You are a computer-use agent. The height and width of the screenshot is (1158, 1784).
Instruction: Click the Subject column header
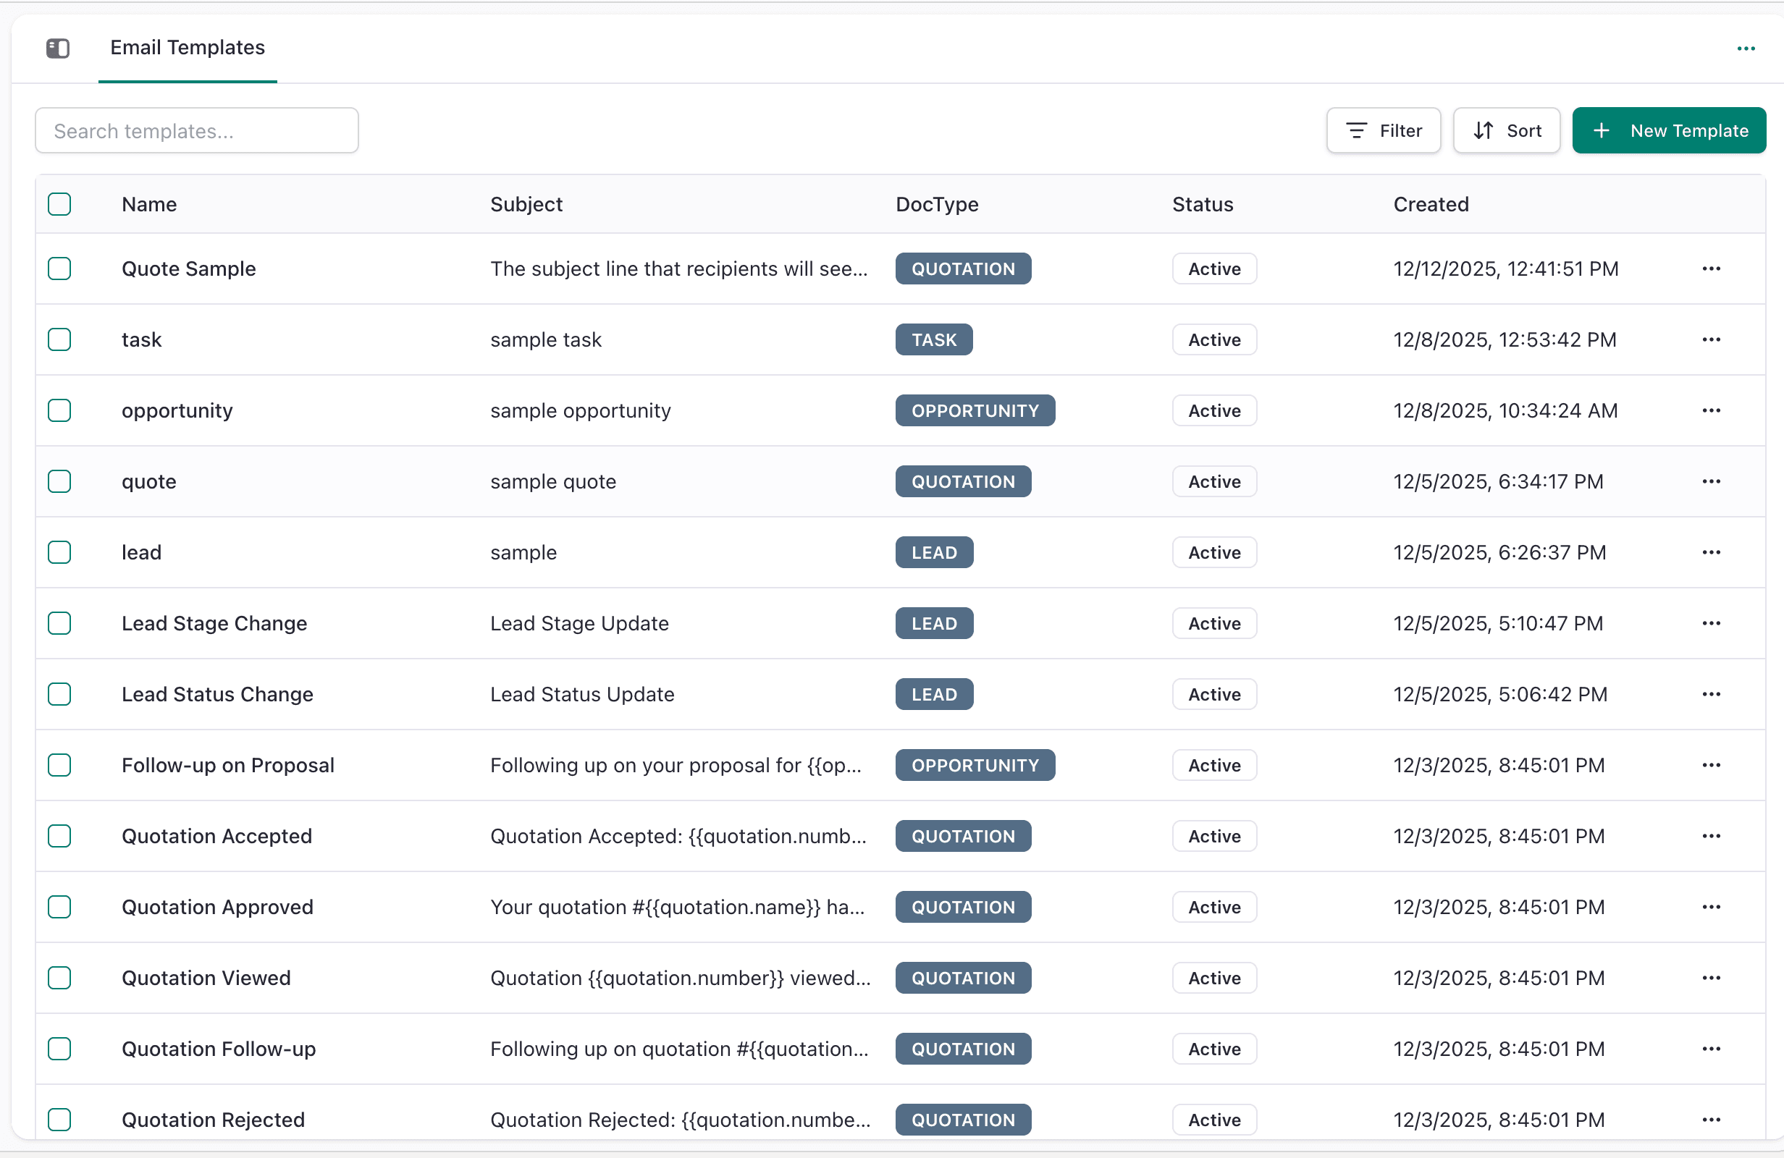526,205
